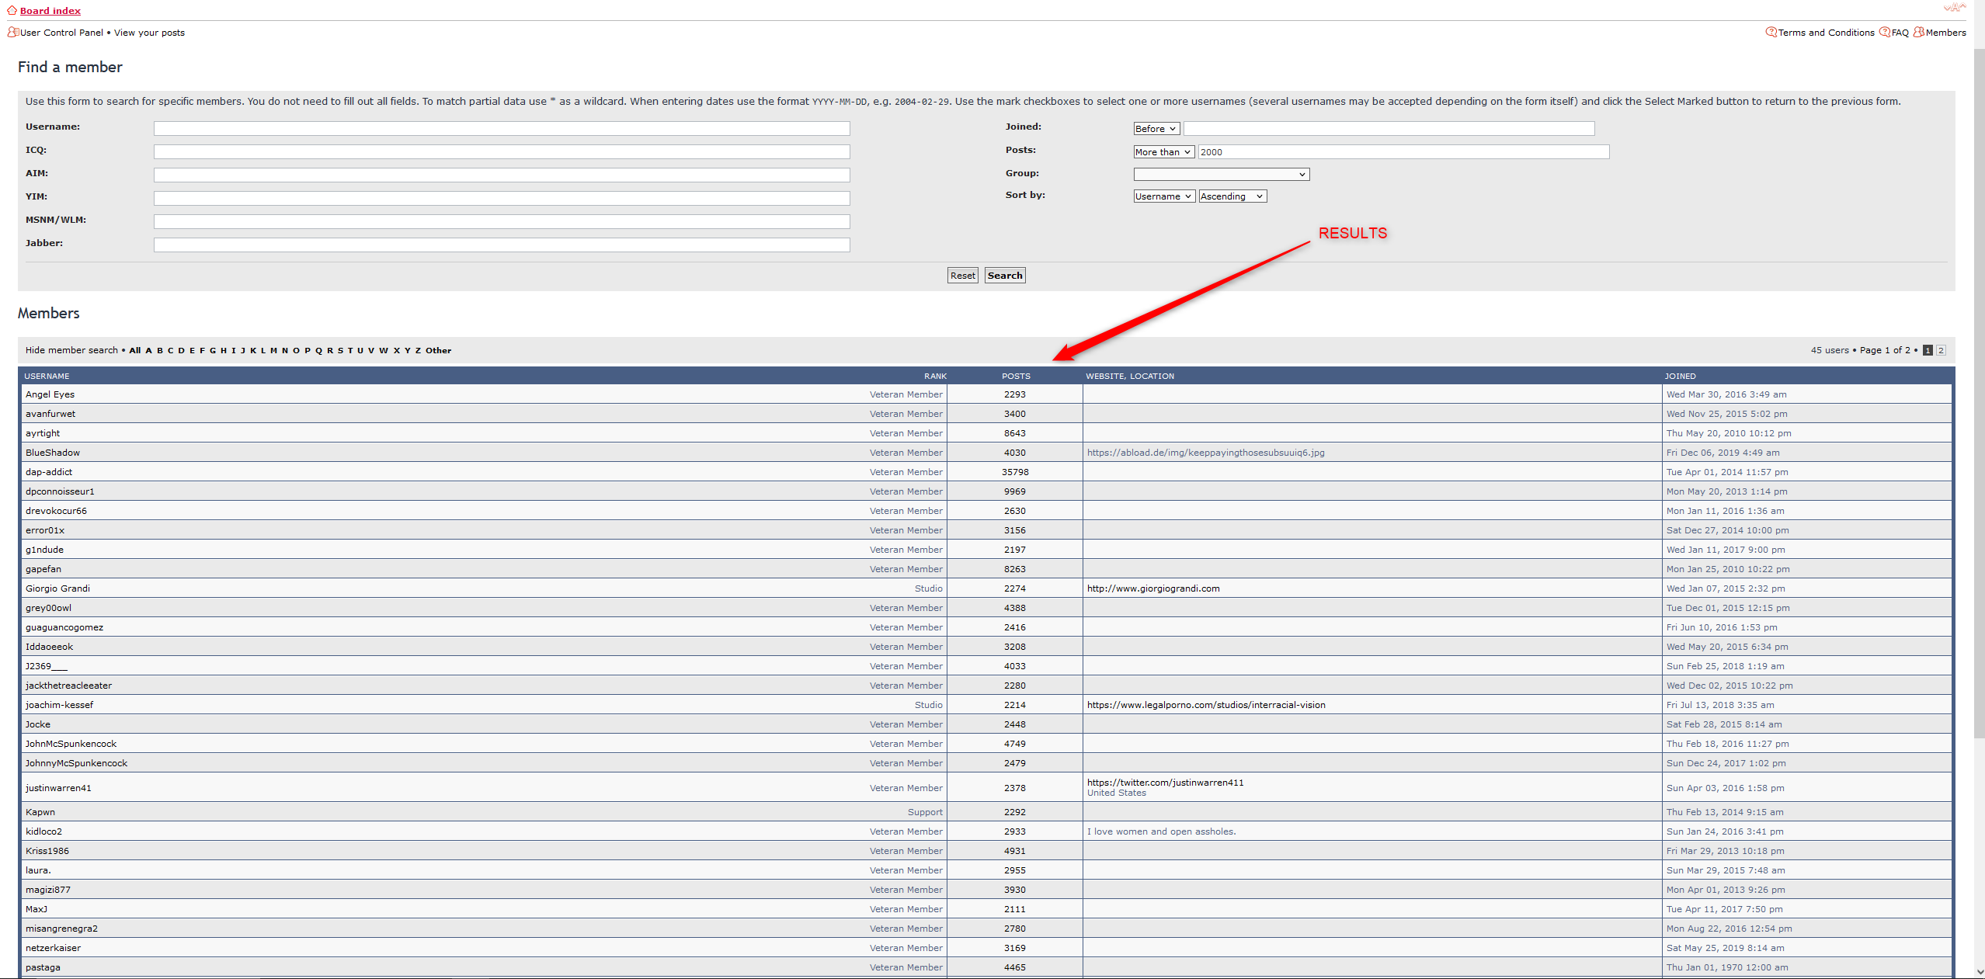
Task: Open the Sort by Username dropdown
Action: click(1163, 196)
